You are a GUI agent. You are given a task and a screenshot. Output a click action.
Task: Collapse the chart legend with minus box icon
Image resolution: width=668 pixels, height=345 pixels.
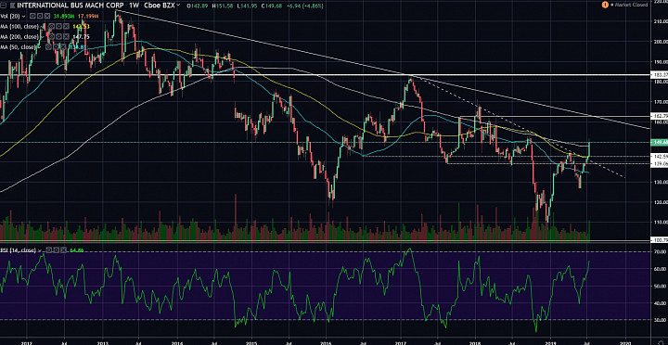[4, 6]
